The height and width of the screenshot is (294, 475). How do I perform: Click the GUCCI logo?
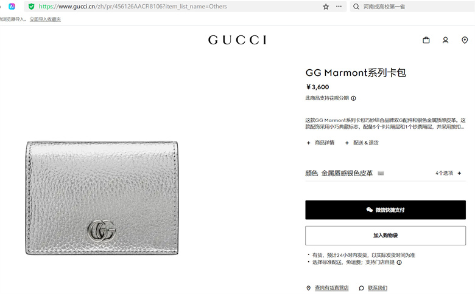coord(237,40)
